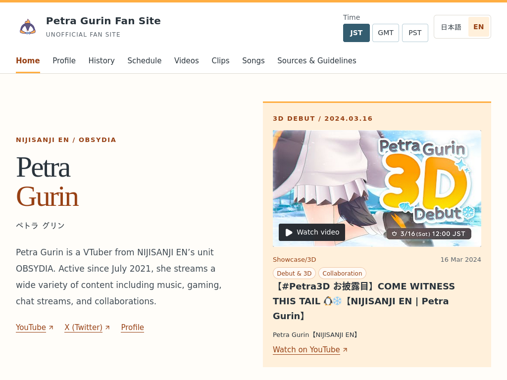Viewport: 507px width, 380px height.
Task: Open the Clips navigation tab
Action: [220, 61]
